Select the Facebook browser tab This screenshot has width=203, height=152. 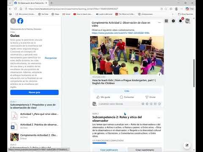click(x=30, y=3)
